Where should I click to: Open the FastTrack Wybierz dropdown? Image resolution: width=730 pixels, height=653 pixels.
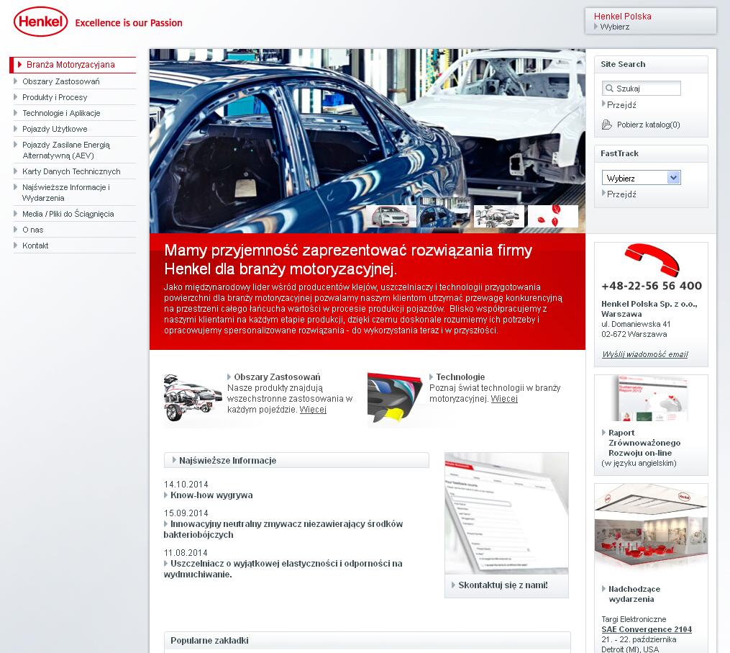tap(641, 178)
